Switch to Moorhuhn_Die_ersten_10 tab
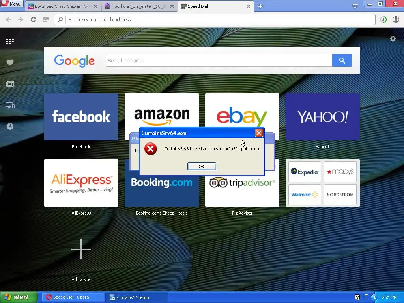 coord(138,6)
